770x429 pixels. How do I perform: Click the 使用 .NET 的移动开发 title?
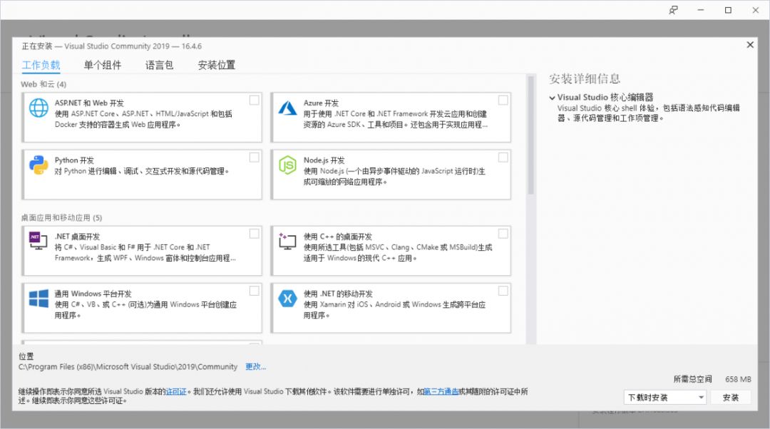339,294
